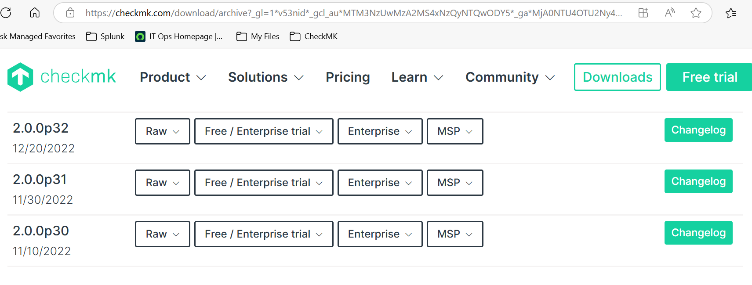
Task: View Changelog for version 2.0.0p31
Action: click(x=698, y=181)
